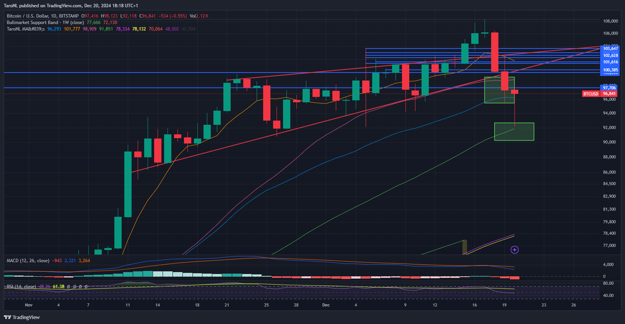Screen dimensions: 625x324
Task: Click the TradingView logo icon at bottom left
Action: [7, 317]
